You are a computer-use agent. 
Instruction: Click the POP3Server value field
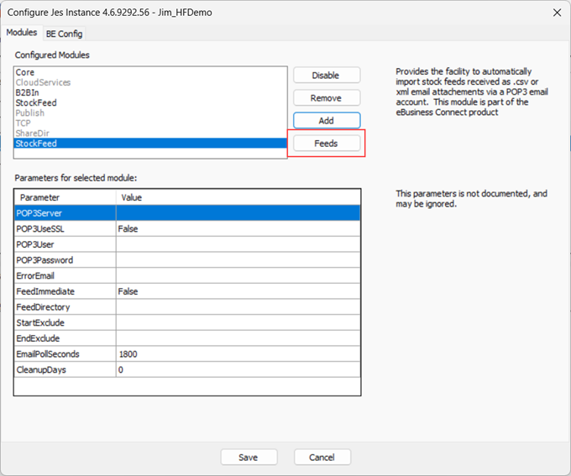pos(238,213)
